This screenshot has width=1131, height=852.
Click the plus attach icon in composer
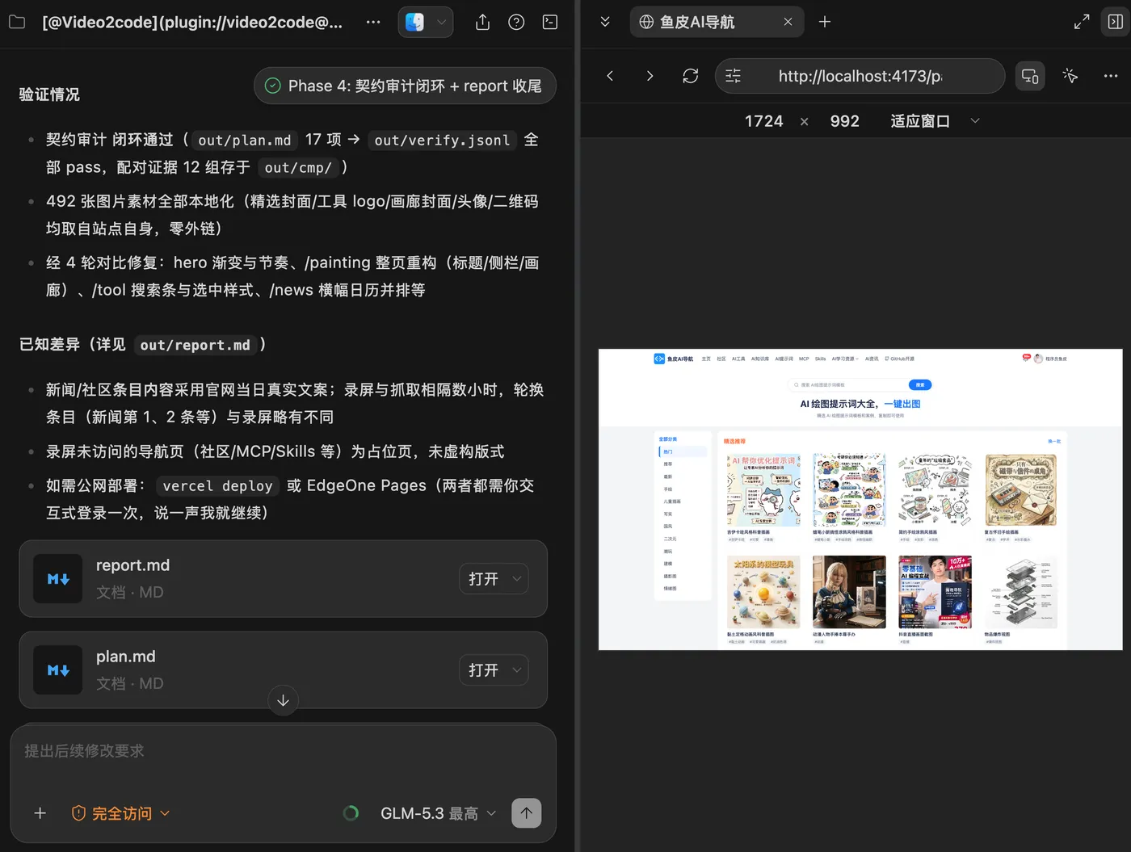pos(40,813)
